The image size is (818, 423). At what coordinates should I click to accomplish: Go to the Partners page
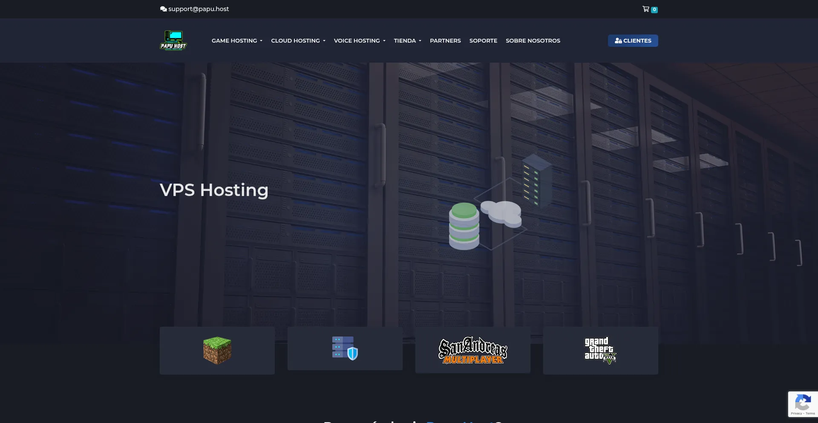(445, 41)
